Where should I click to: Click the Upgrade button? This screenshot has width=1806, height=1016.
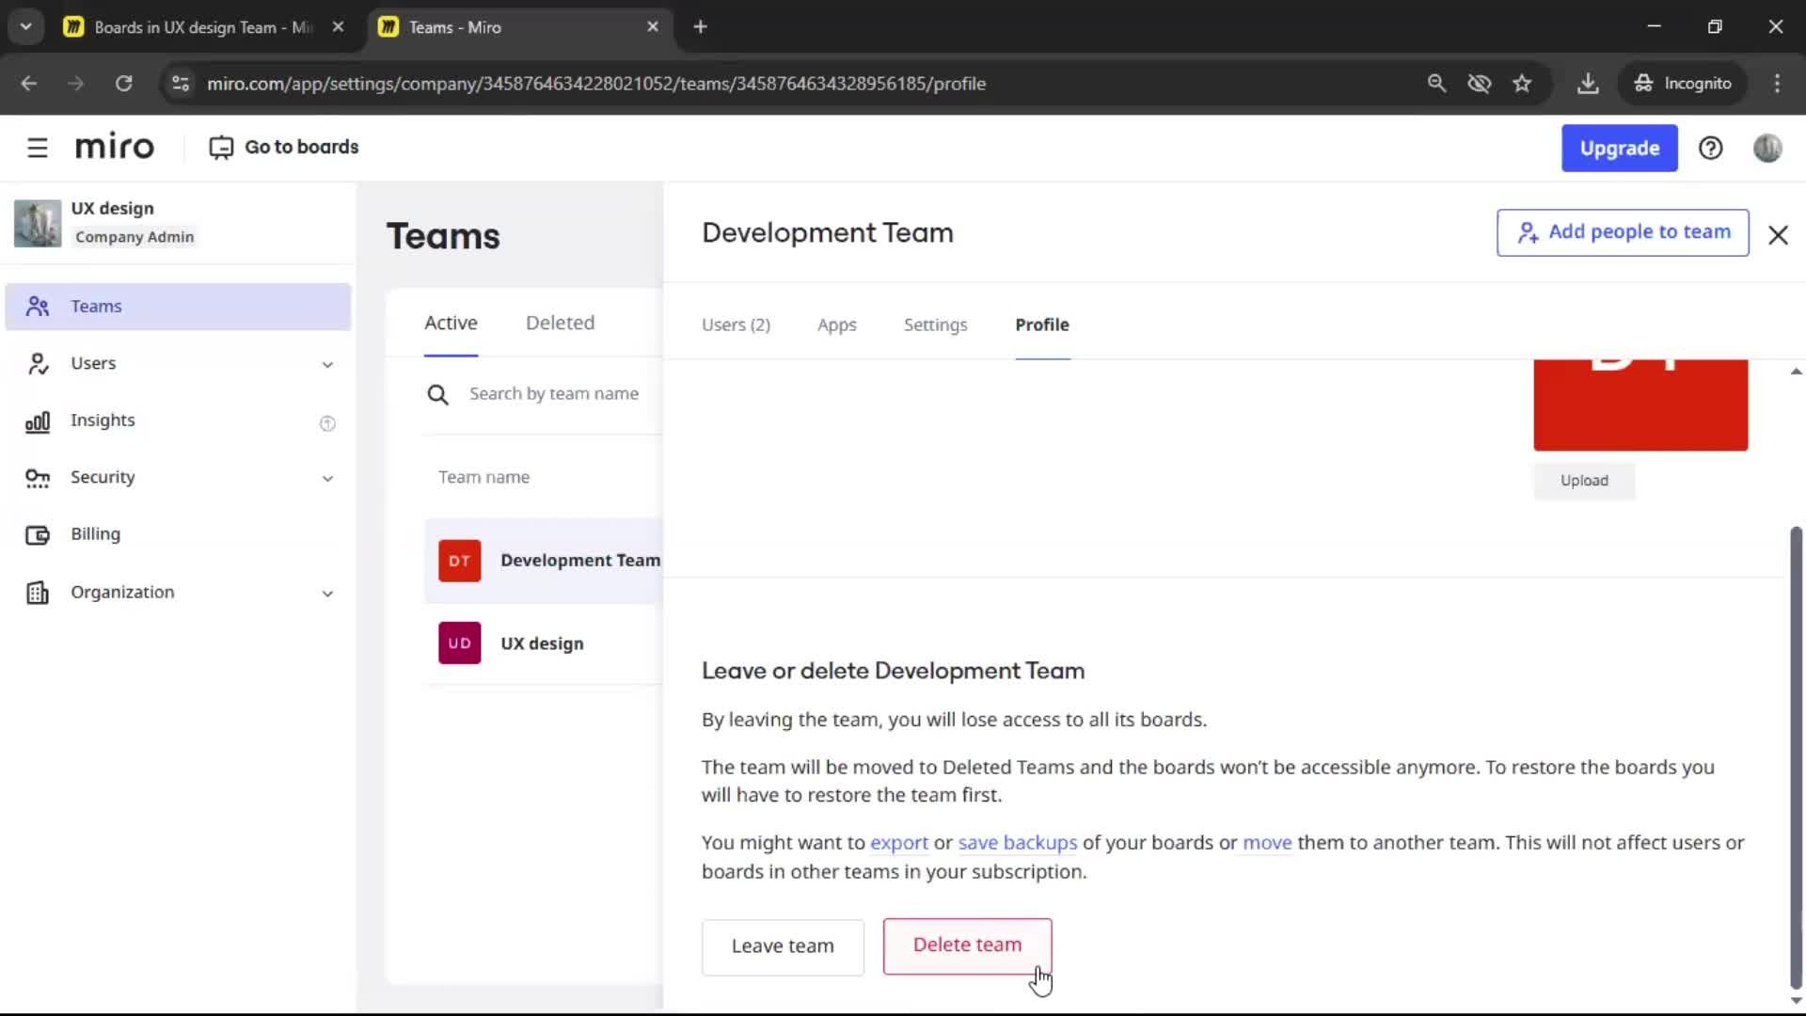click(x=1619, y=148)
